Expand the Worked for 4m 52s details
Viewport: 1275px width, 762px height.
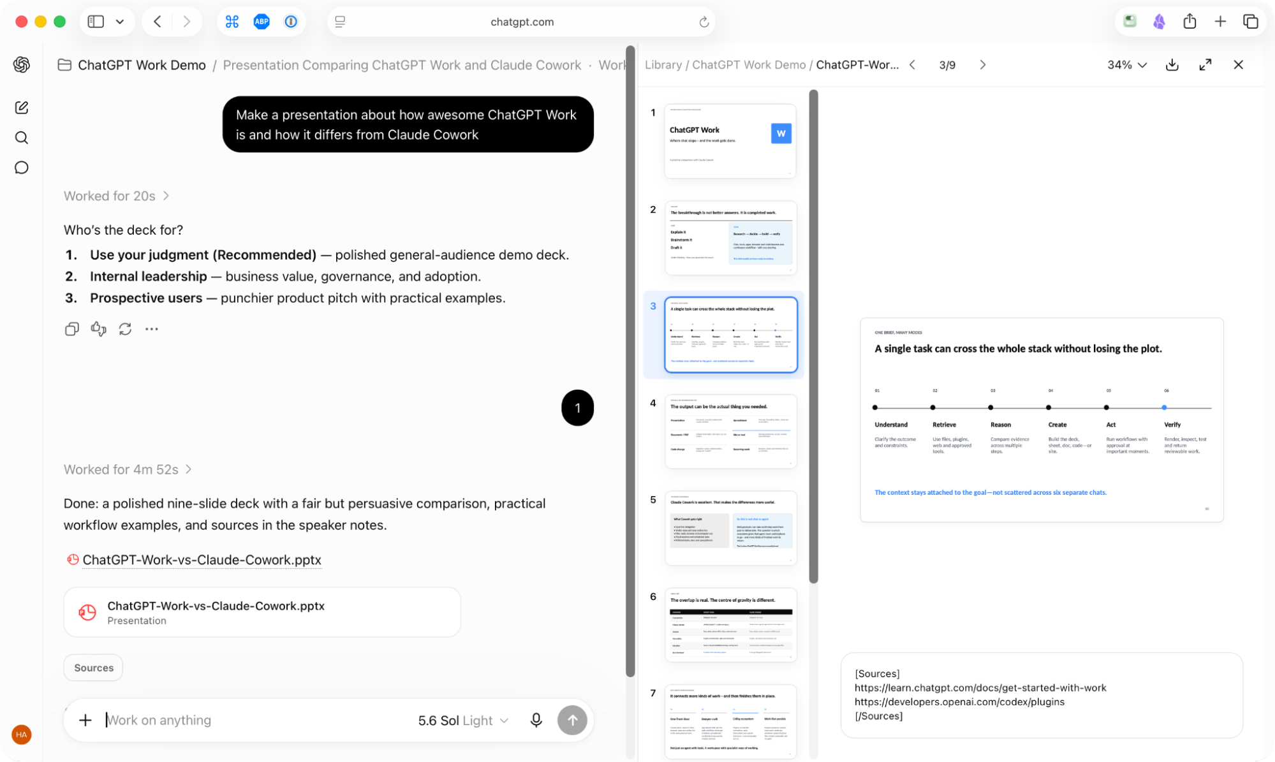tap(128, 469)
